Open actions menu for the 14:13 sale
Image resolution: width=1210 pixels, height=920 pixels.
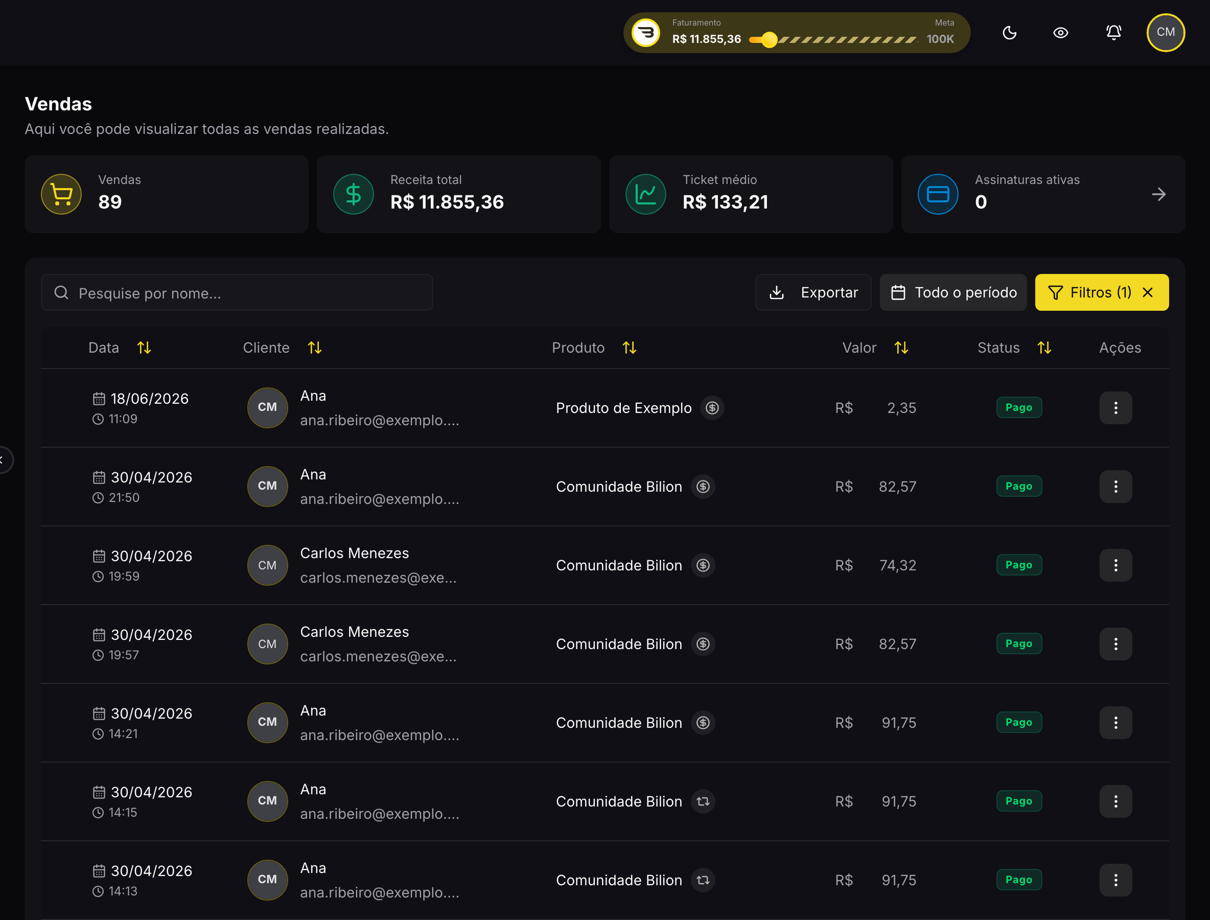tap(1116, 880)
